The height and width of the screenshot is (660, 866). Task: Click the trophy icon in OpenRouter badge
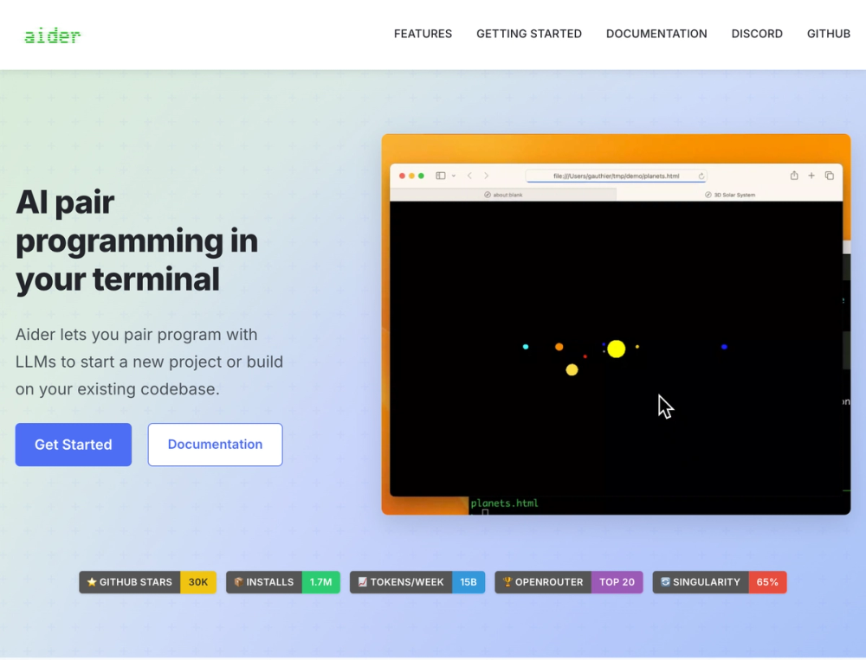pos(507,581)
